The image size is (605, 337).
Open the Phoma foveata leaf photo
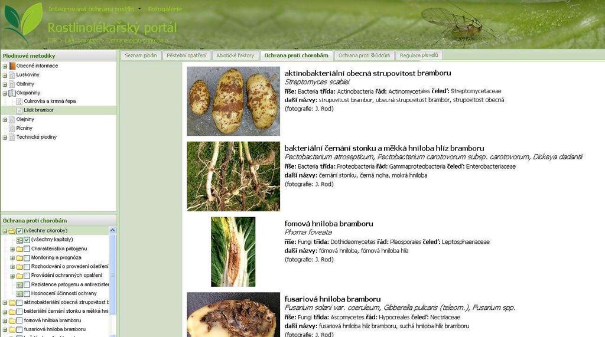pyautogui.click(x=233, y=252)
